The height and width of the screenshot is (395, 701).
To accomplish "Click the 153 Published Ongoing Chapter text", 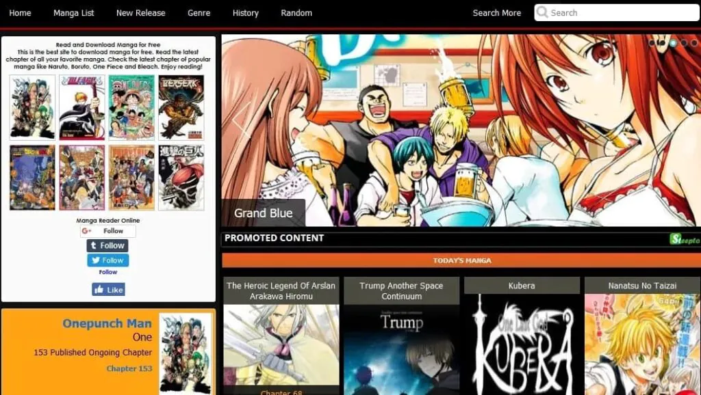I will (x=93, y=352).
